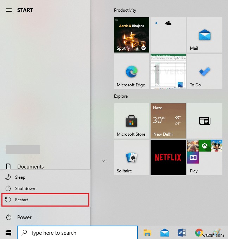
Task: Open the News tile
Action: click(204, 121)
